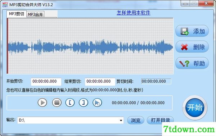Click the MP3 CUT app icon in title bar
The image size is (216, 136).
click(5, 5)
